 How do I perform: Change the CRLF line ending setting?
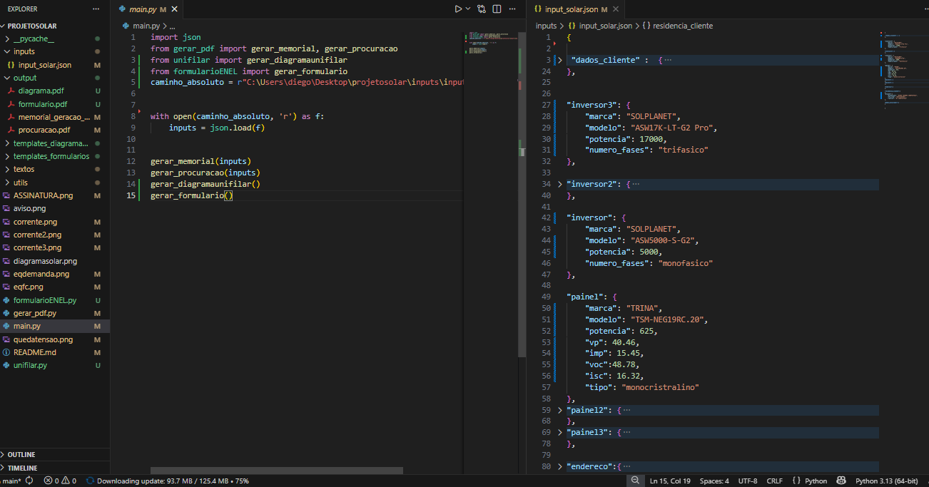coord(774,481)
